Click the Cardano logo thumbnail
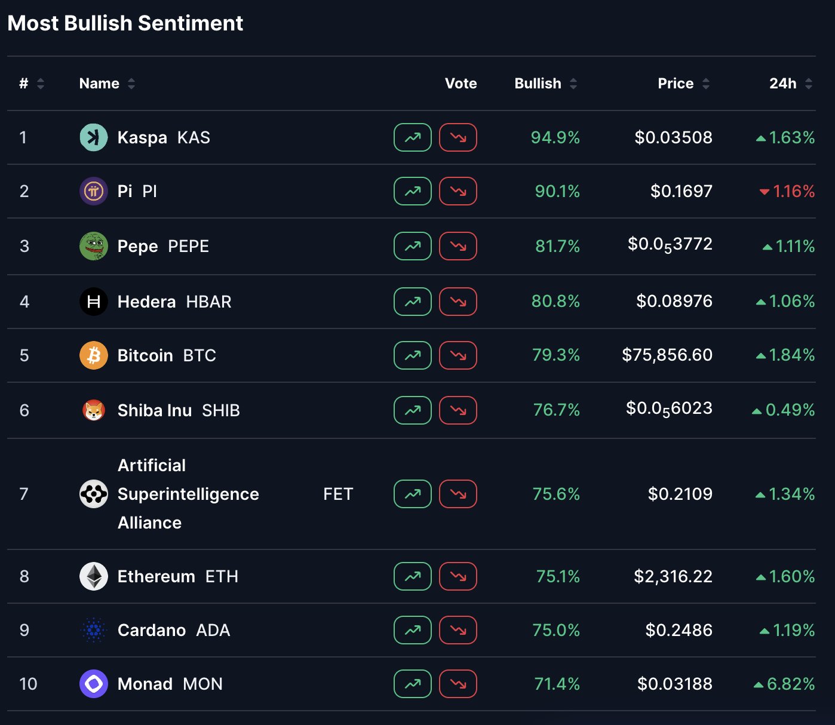The height and width of the screenshot is (725, 835). (x=94, y=630)
